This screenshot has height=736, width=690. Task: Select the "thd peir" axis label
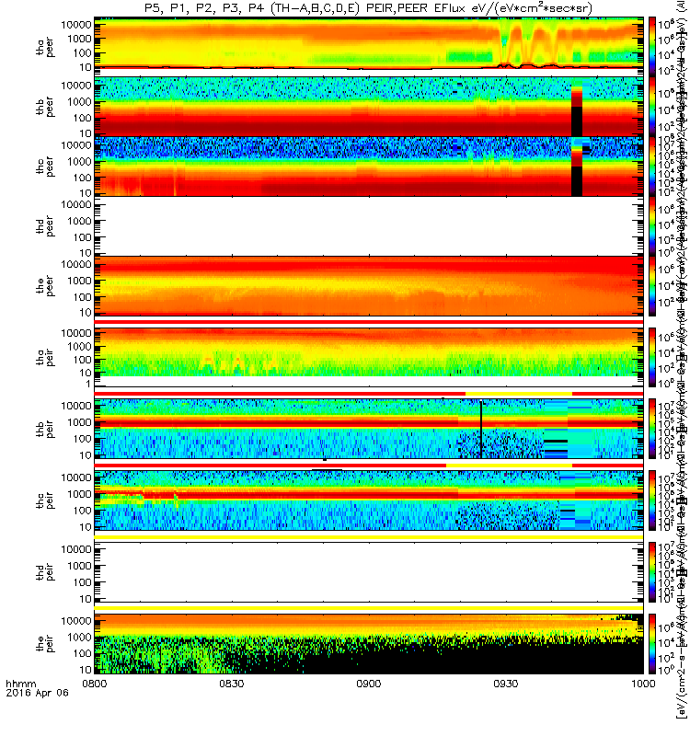click(45, 572)
